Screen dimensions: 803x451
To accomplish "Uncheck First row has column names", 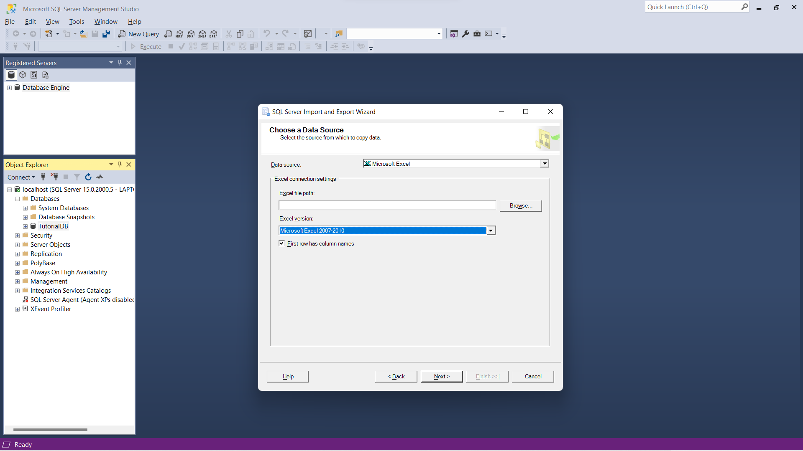I will point(282,243).
